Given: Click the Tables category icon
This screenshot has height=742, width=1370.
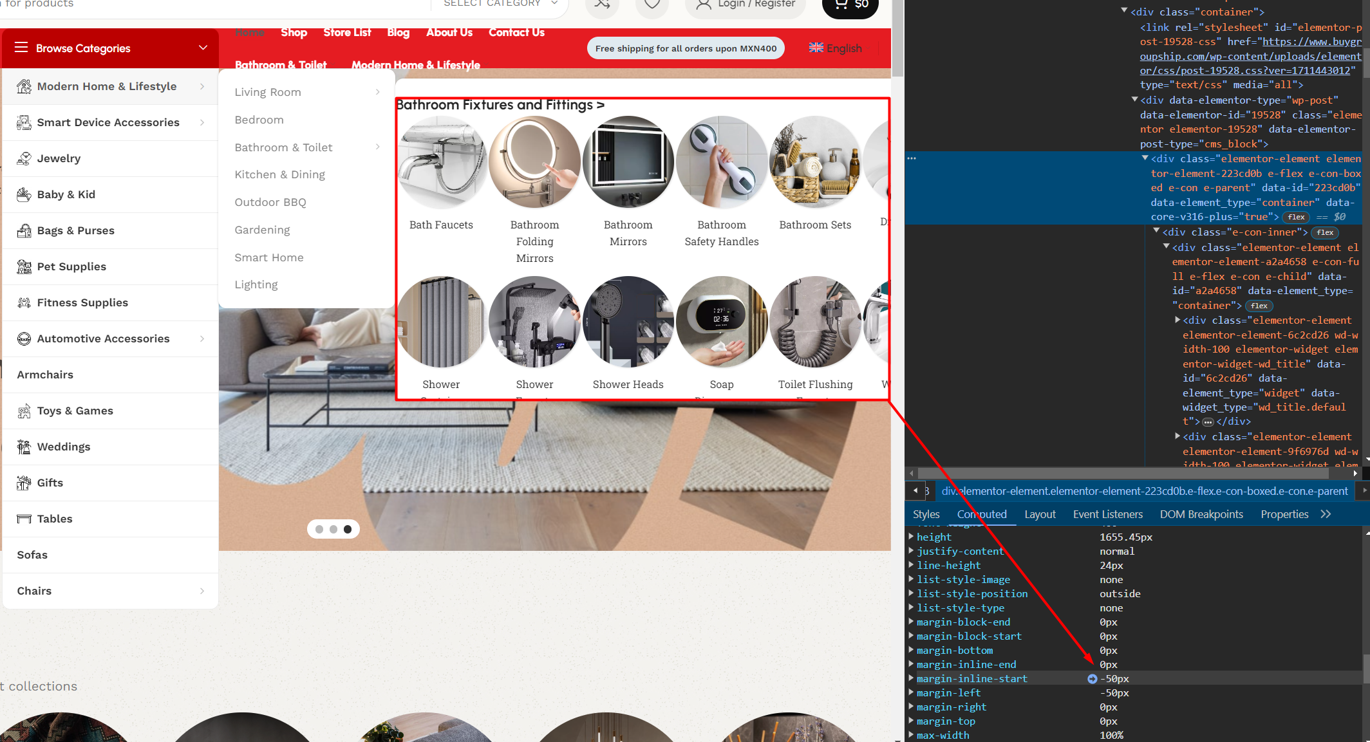Looking at the screenshot, I should click(24, 519).
